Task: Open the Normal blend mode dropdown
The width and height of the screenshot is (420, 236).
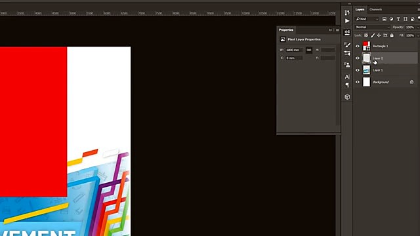Action: coord(373,27)
